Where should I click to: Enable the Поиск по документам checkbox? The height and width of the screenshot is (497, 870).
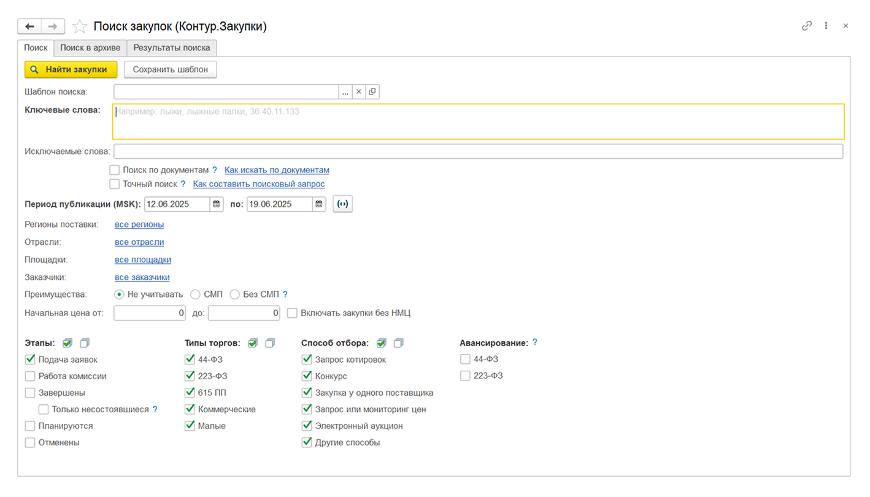point(115,170)
